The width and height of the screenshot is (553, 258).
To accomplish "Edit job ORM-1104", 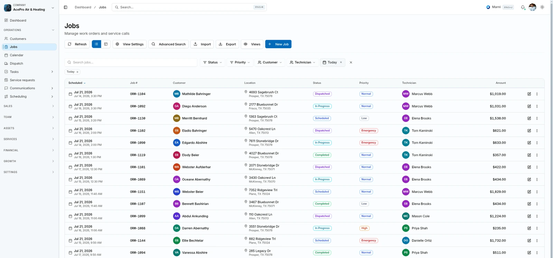I will click(529, 94).
